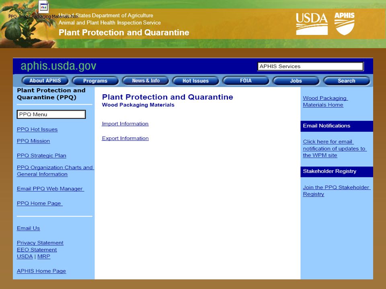
Task: Open the PPQ Menu dropdown box
Action: (51, 114)
